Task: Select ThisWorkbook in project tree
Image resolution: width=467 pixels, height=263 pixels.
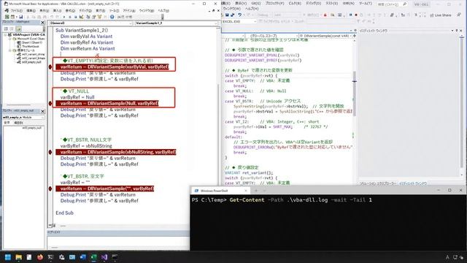Action: (x=31, y=47)
